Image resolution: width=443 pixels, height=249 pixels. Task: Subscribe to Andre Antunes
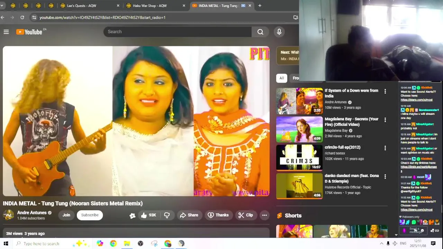click(90, 215)
